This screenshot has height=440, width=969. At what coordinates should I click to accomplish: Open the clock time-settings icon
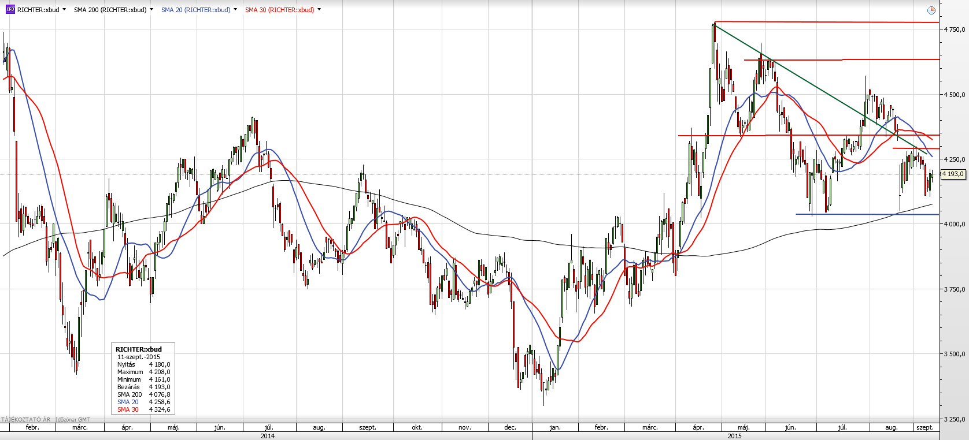point(931,10)
